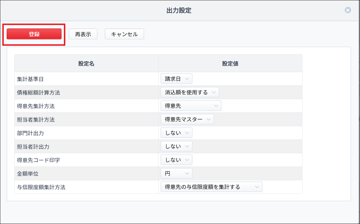Select the 担当者計出力 label cell

click(x=86, y=146)
